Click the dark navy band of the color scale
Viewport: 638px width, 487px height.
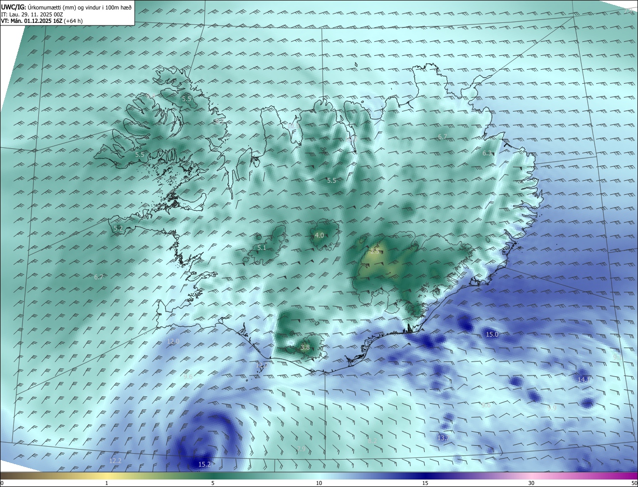(425, 476)
